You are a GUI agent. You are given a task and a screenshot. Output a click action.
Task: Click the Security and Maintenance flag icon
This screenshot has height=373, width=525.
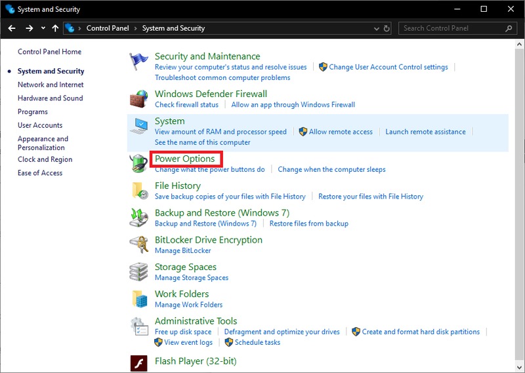tap(139, 61)
